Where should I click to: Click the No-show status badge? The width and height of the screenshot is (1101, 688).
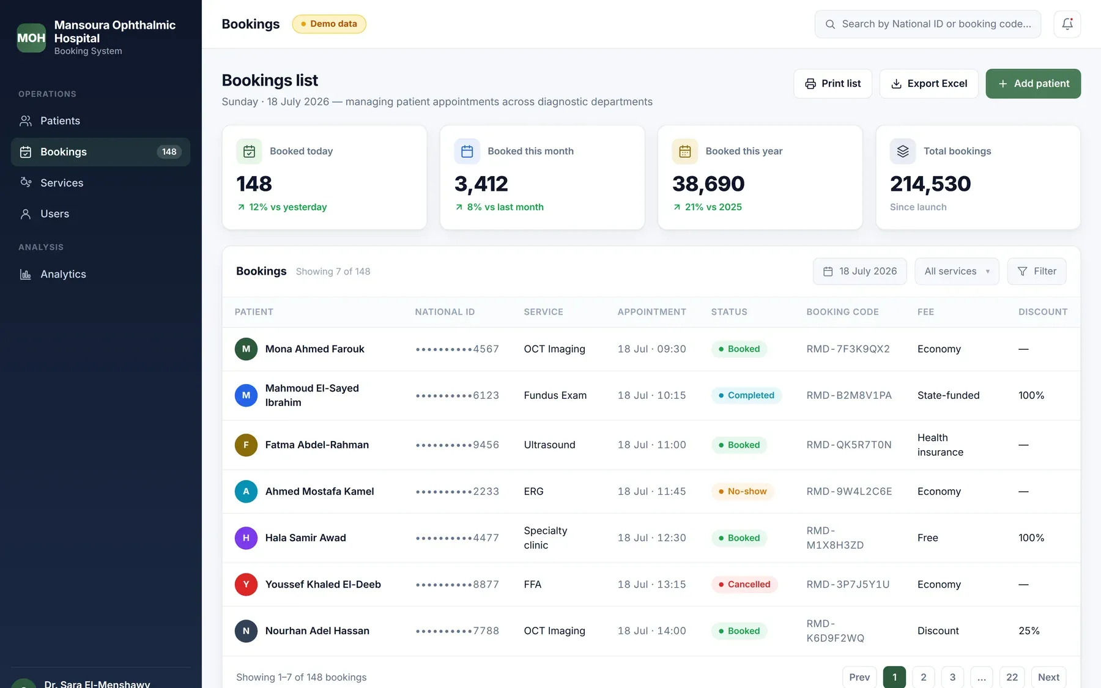coord(743,492)
